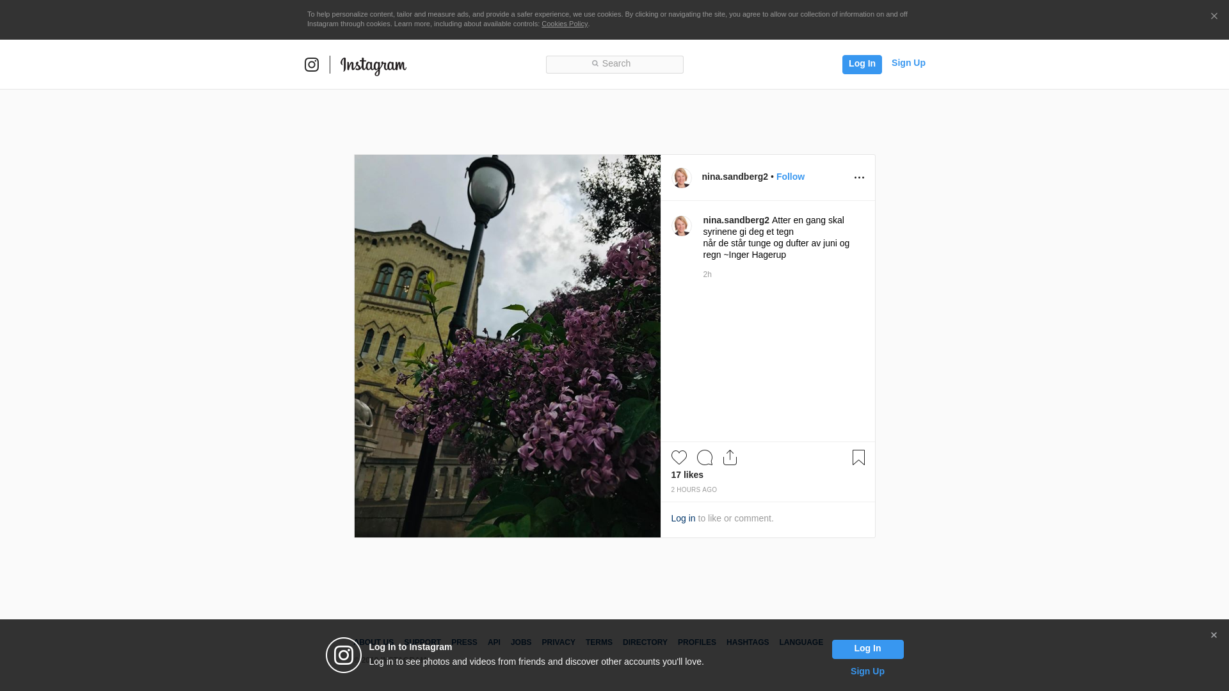Click the avatar beside the caption
This screenshot has width=1229, height=691.
coord(681,226)
